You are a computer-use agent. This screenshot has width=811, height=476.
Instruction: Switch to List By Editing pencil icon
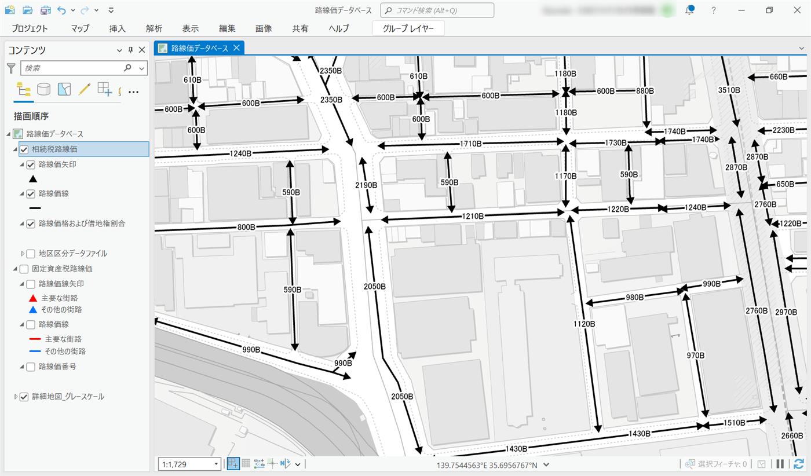[85, 89]
